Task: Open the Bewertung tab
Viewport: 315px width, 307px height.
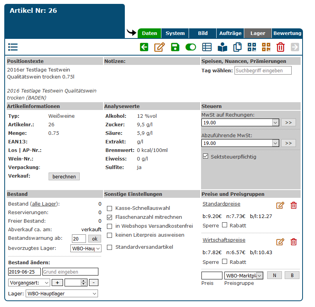Action: click(287, 33)
